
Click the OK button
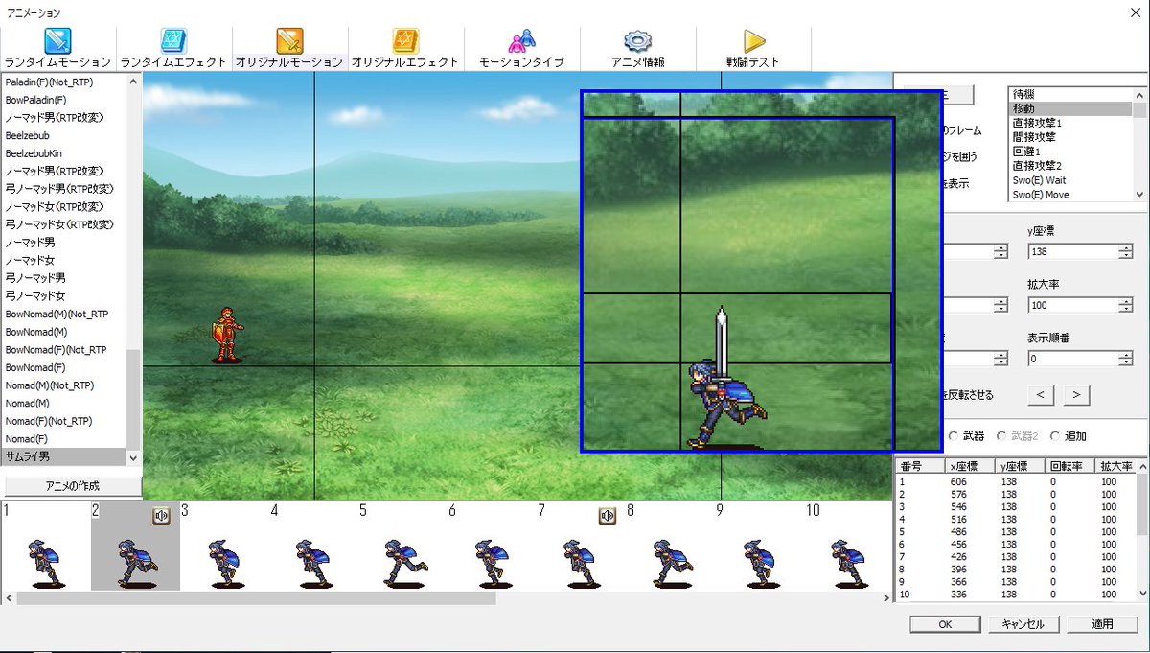coord(945,624)
